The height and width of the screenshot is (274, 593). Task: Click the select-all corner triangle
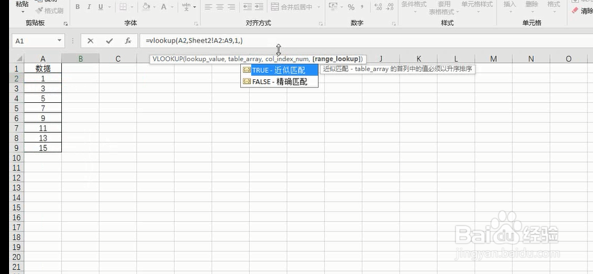pos(19,59)
